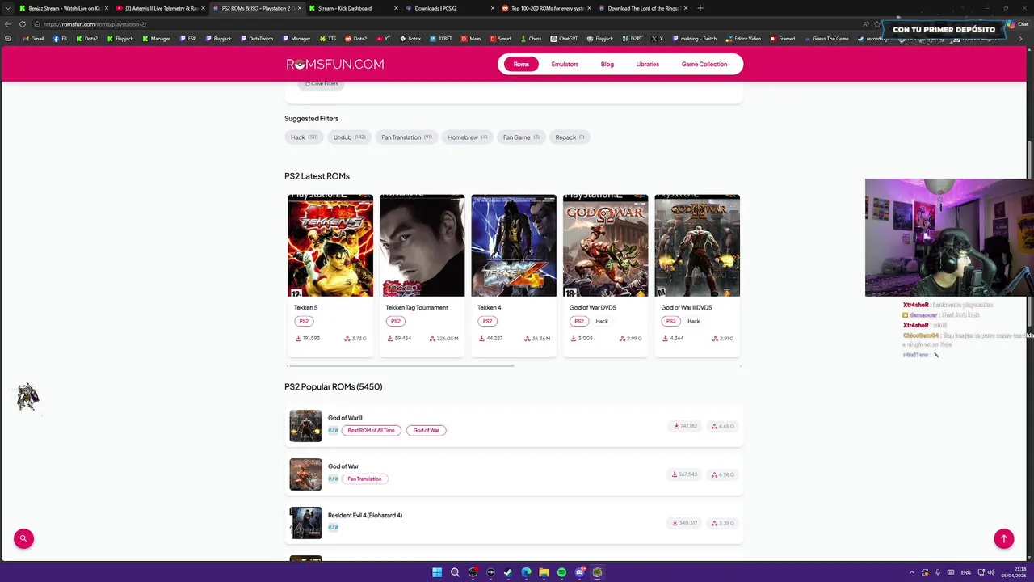Screen dimensions: 1034x582
Task: Click the Tekken 4 title link
Action: pos(490,308)
